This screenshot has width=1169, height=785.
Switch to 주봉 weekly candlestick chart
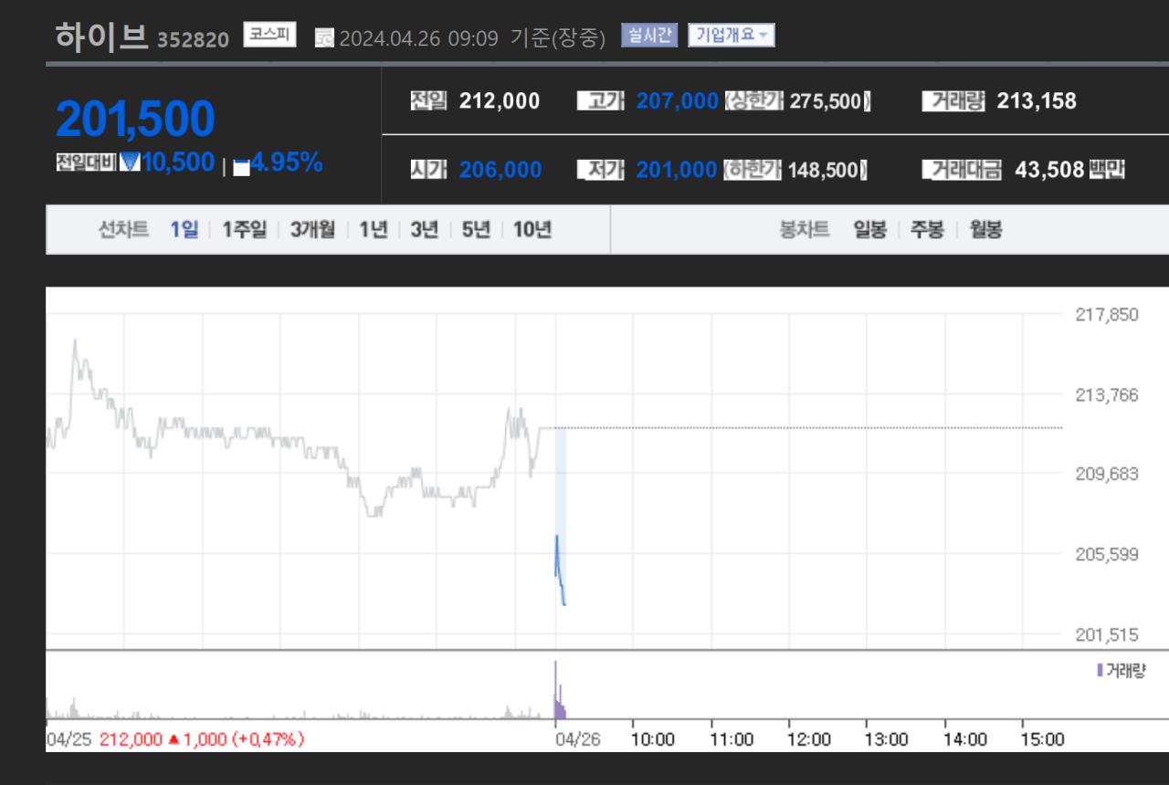[927, 230]
